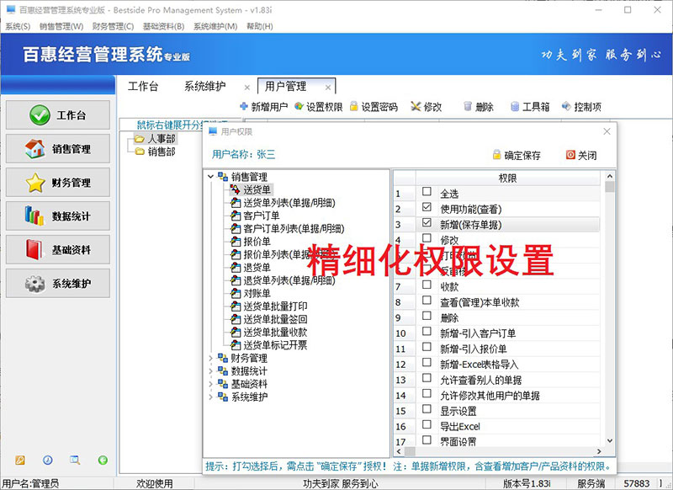Click the 权限 column header

508,178
